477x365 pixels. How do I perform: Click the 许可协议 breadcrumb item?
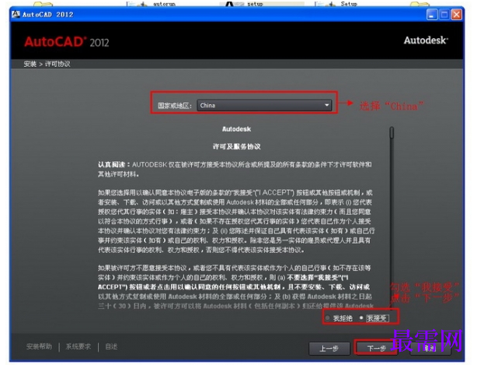(57, 64)
